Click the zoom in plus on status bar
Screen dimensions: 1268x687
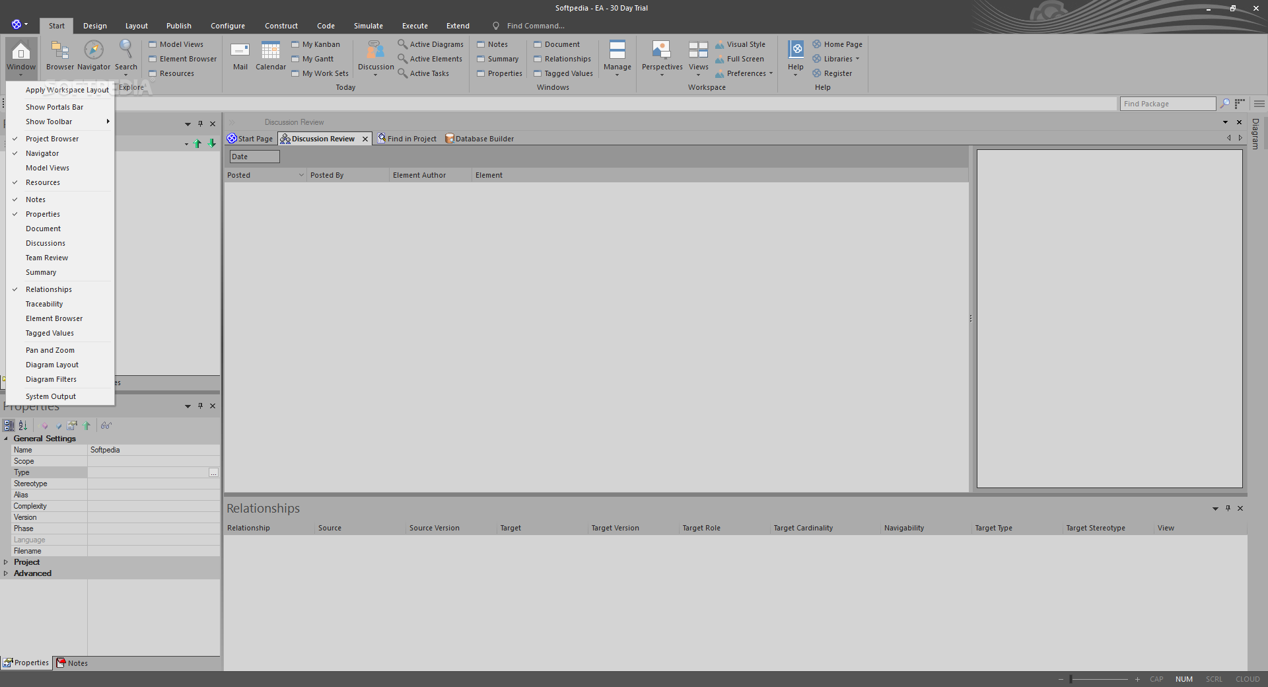pyautogui.click(x=1137, y=679)
